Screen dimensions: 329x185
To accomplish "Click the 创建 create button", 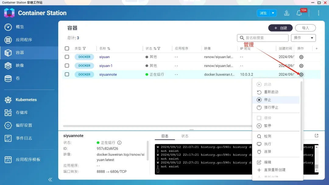I will tap(280, 28).
